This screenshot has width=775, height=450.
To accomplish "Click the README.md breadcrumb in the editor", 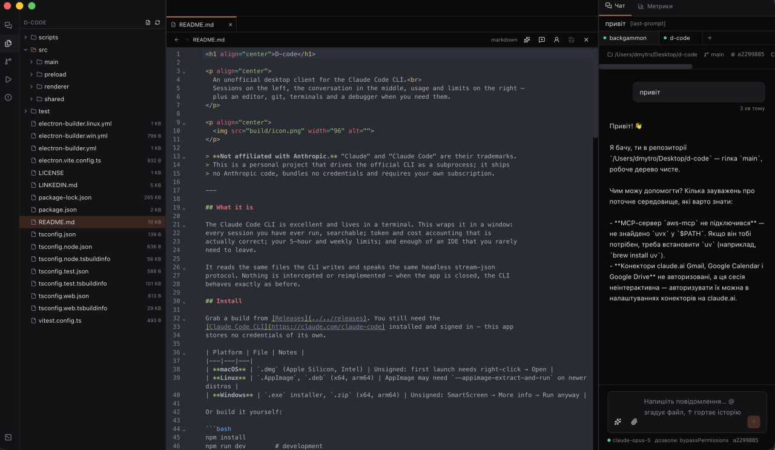I will [x=209, y=40].
